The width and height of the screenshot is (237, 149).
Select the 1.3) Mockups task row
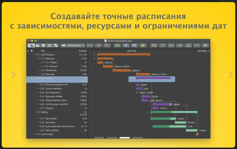tap(57, 74)
